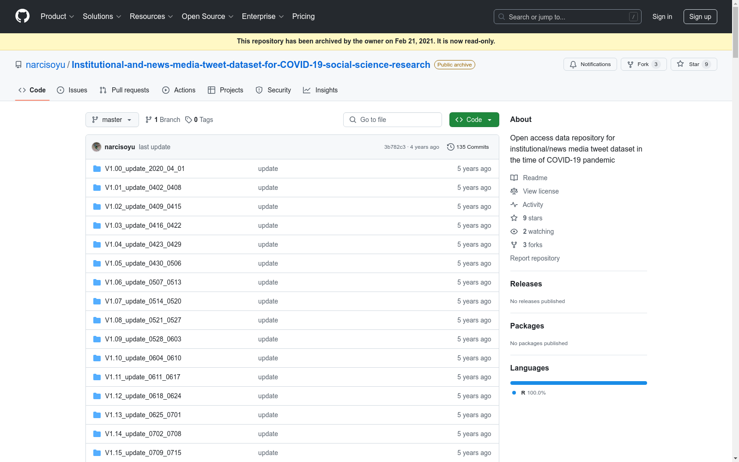The width and height of the screenshot is (739, 462).
Task: Open the commits history clock icon
Action: coord(451,147)
